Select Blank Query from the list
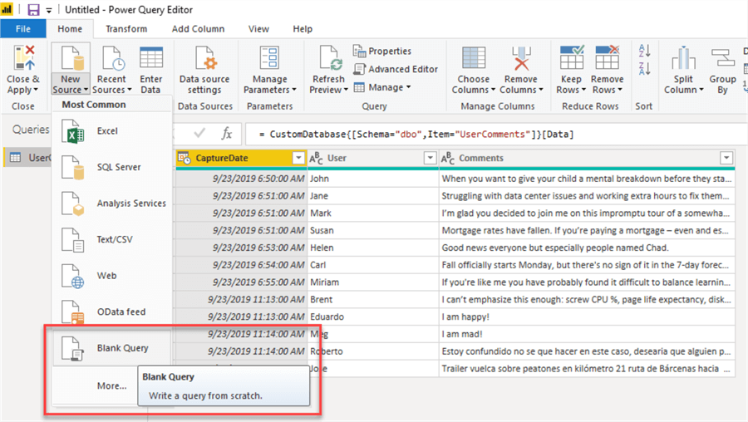The height and width of the screenshot is (422, 748). [x=111, y=348]
